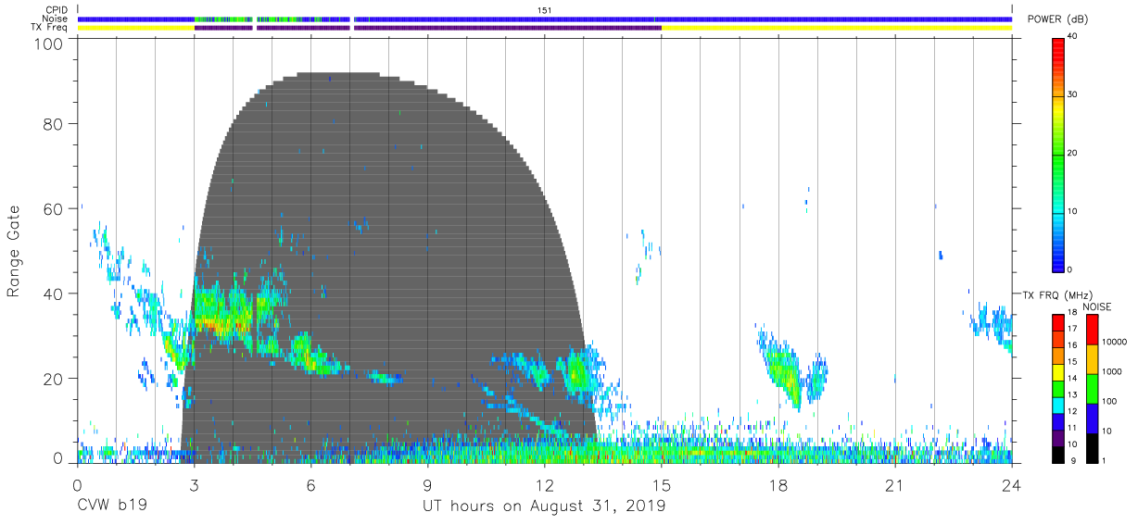Click the CVW b19 radar label
Viewport: 1138px width, 525px height.
(110, 506)
